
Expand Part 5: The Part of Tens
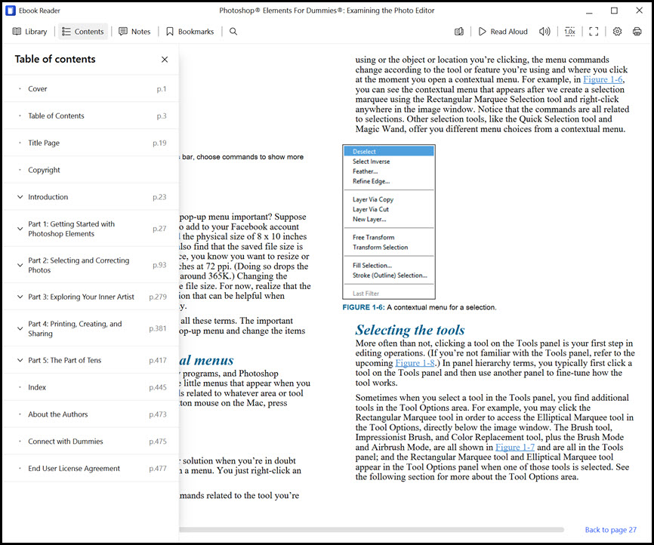pos(20,360)
